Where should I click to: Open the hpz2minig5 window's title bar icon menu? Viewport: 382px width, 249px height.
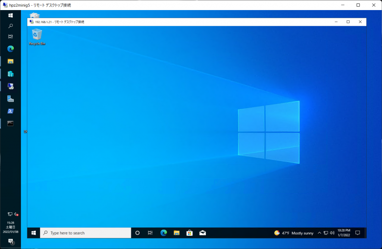pyautogui.click(x=5, y=5)
